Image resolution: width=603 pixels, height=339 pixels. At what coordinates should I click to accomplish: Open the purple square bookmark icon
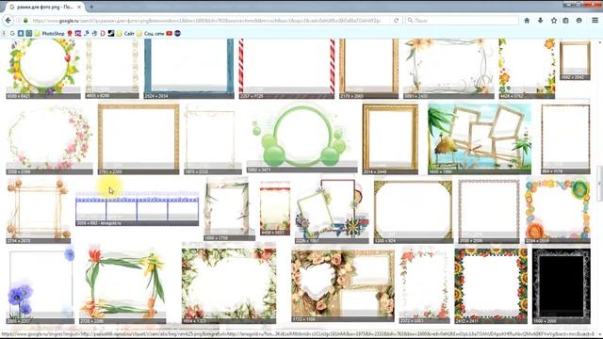[x=77, y=34]
